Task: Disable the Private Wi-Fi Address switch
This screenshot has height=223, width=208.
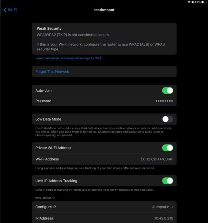Action: 168,148
